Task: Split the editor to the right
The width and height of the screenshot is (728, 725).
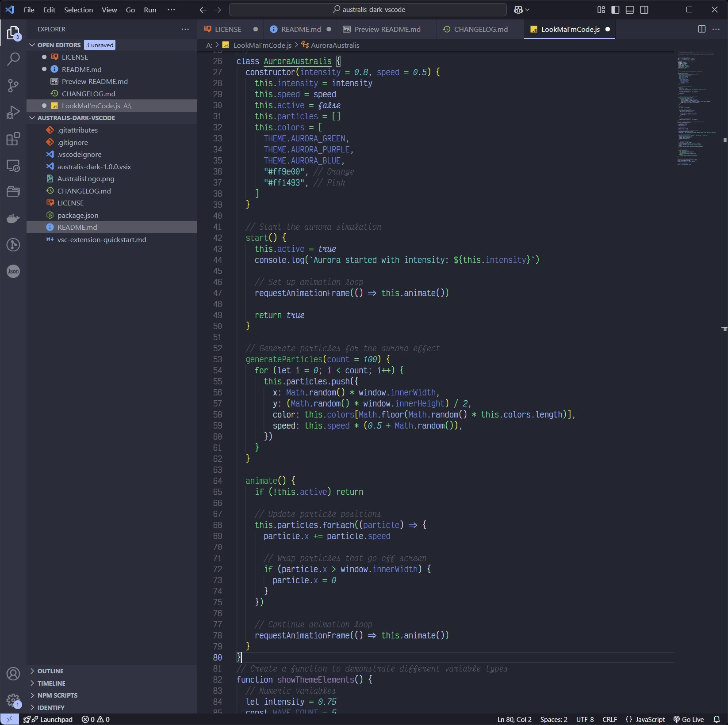Action: 701,29
